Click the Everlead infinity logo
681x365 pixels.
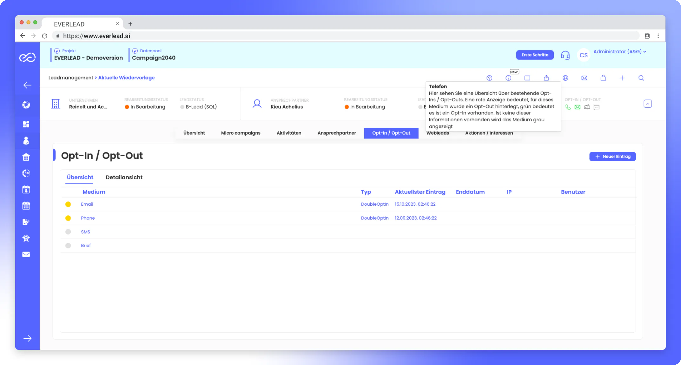tap(27, 57)
